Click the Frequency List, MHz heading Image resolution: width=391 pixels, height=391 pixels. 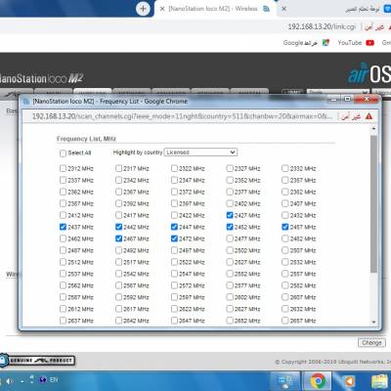86,139
